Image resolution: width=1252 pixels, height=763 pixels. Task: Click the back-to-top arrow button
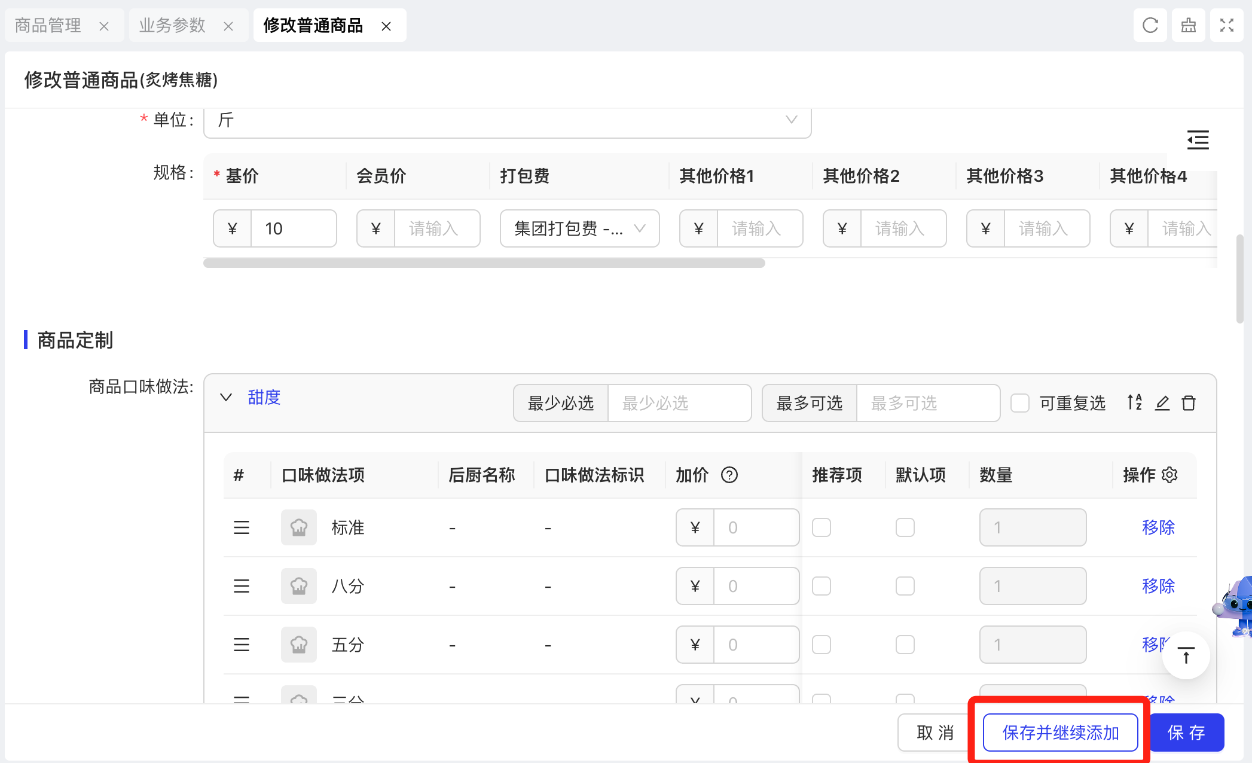coord(1186,655)
